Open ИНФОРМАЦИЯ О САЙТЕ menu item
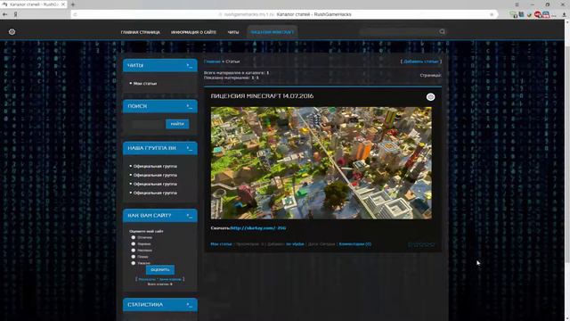Image resolution: width=570 pixels, height=321 pixels. pyautogui.click(x=193, y=32)
